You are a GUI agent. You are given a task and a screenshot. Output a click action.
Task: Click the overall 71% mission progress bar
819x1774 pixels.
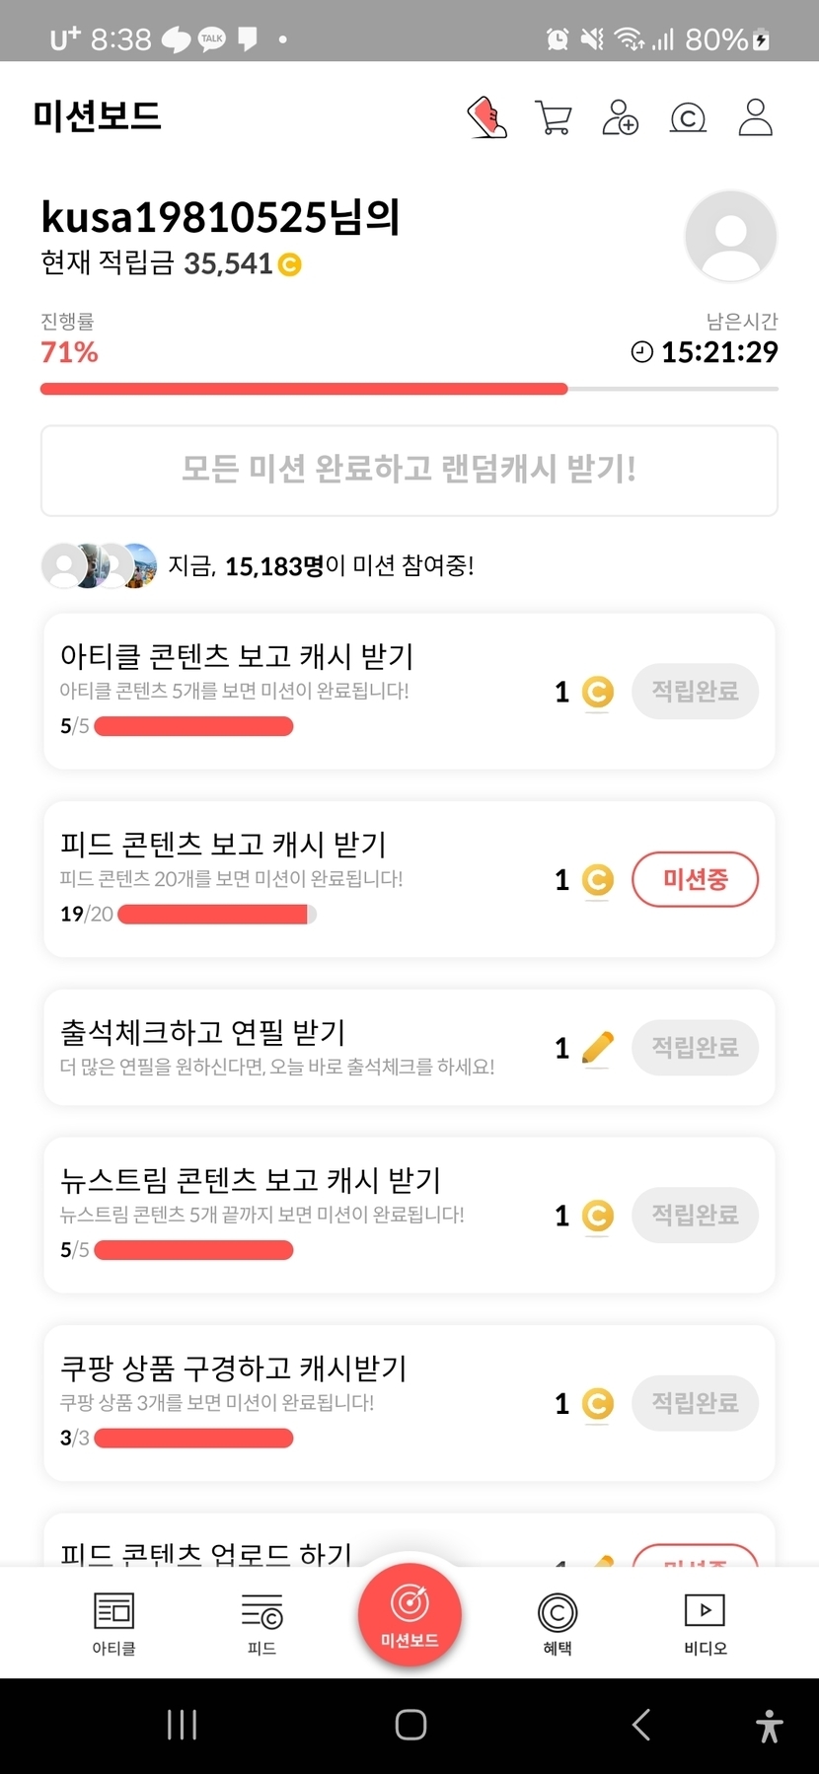(x=409, y=389)
